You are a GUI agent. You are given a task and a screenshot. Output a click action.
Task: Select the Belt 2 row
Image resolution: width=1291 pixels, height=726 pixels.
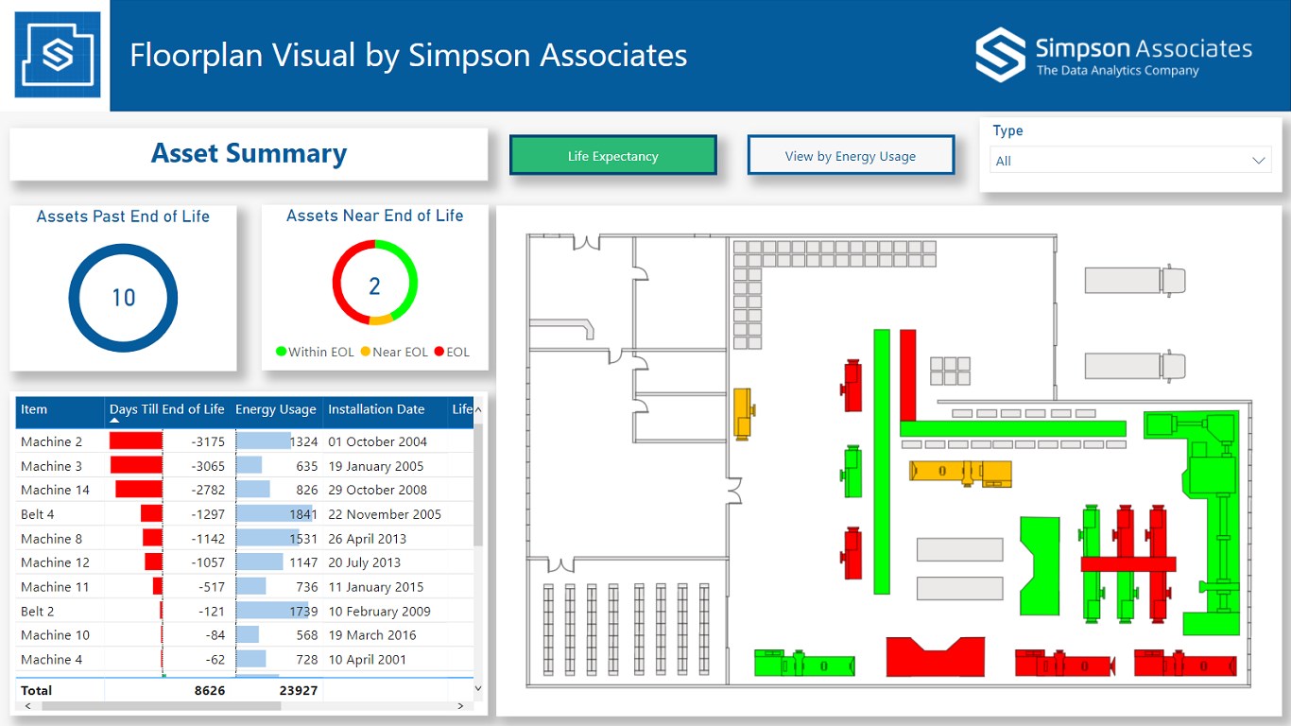[x=245, y=612]
